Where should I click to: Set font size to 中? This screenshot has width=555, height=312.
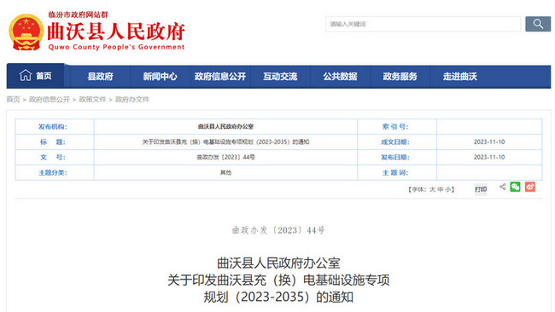click(441, 189)
